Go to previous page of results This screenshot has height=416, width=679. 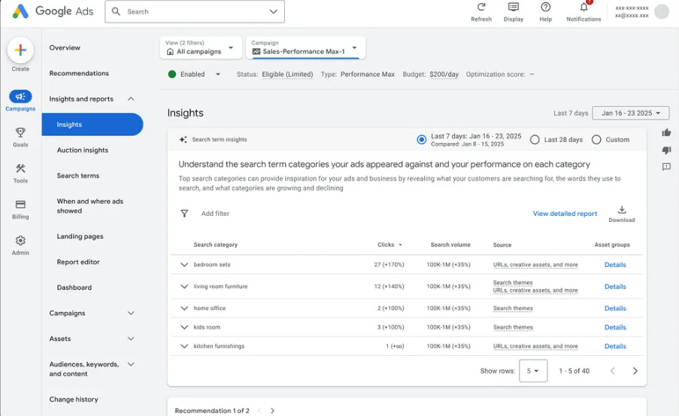coord(612,371)
